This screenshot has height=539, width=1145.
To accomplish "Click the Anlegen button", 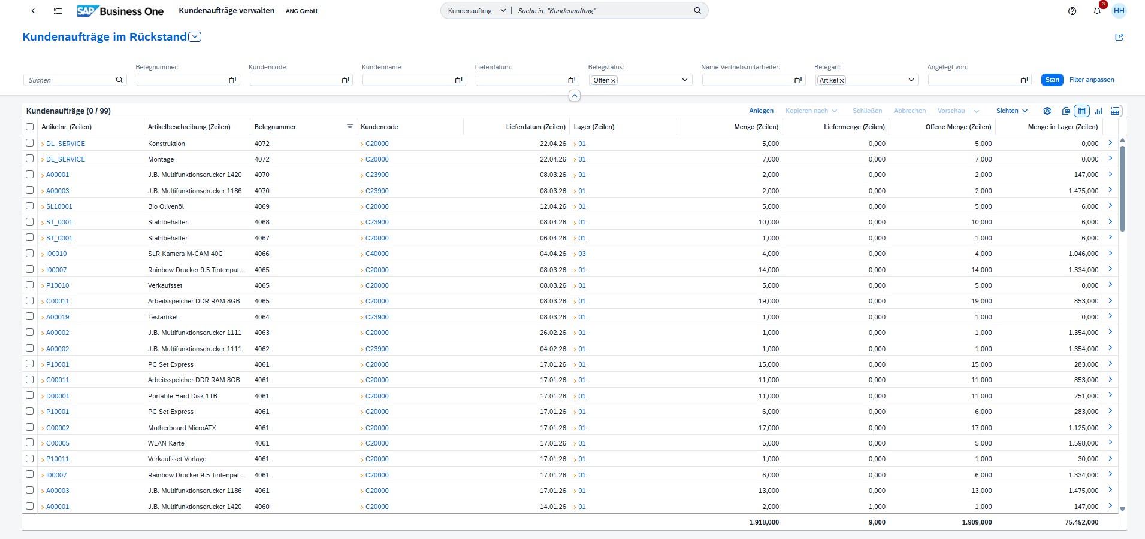I will [761, 111].
